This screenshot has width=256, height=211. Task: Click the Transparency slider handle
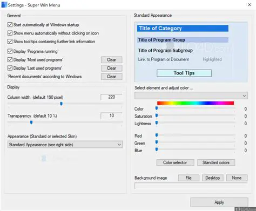pyautogui.click(x=31, y=122)
